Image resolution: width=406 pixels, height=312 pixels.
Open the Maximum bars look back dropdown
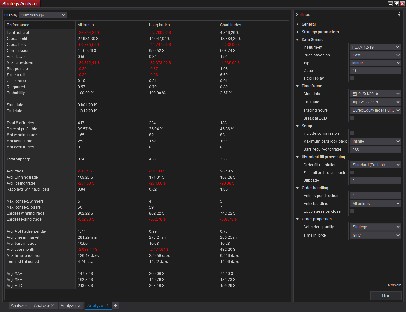click(376, 141)
